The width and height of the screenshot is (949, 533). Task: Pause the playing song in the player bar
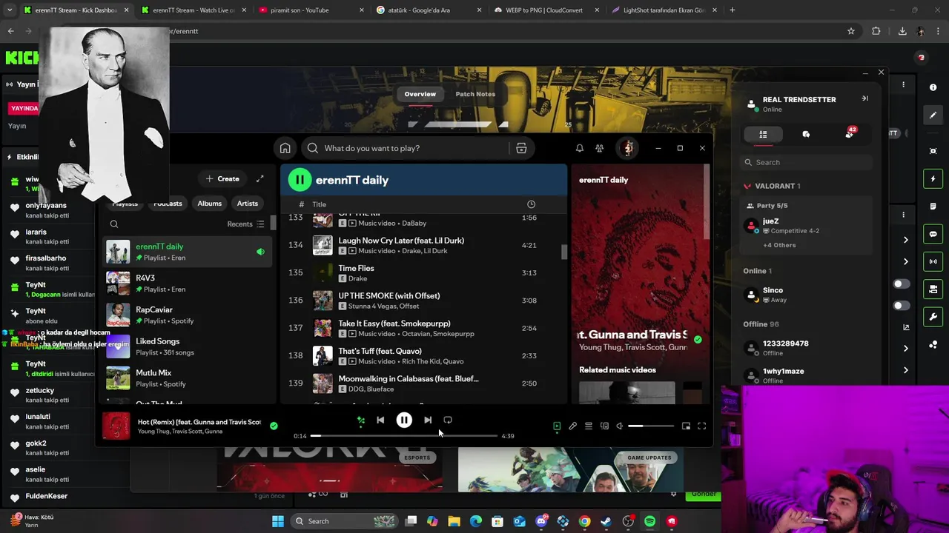(x=404, y=420)
